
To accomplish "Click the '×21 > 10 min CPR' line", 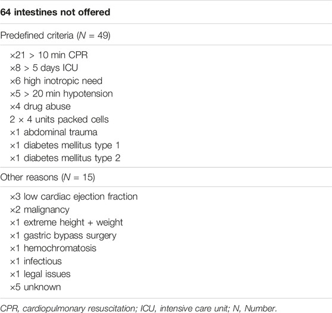I will click(49, 55).
